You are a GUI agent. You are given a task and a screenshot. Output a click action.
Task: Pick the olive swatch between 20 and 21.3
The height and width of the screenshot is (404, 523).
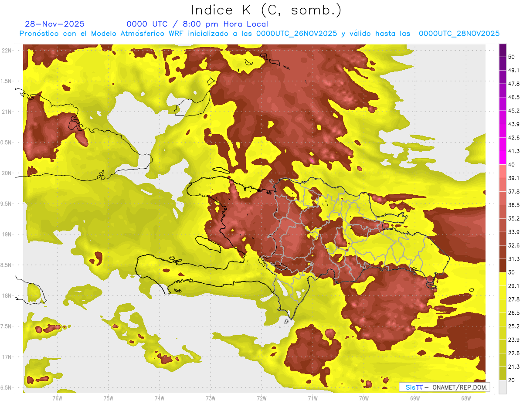[503, 373]
